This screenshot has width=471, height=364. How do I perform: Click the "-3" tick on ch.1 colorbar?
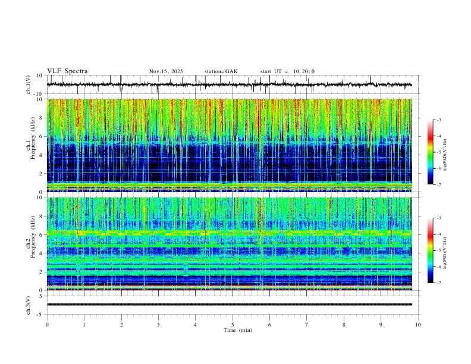click(439, 120)
